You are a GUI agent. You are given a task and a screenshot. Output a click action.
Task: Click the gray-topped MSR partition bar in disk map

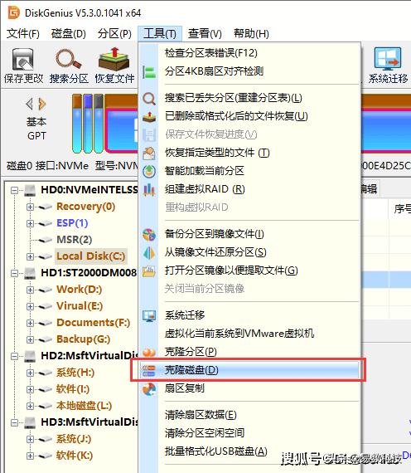(99, 124)
